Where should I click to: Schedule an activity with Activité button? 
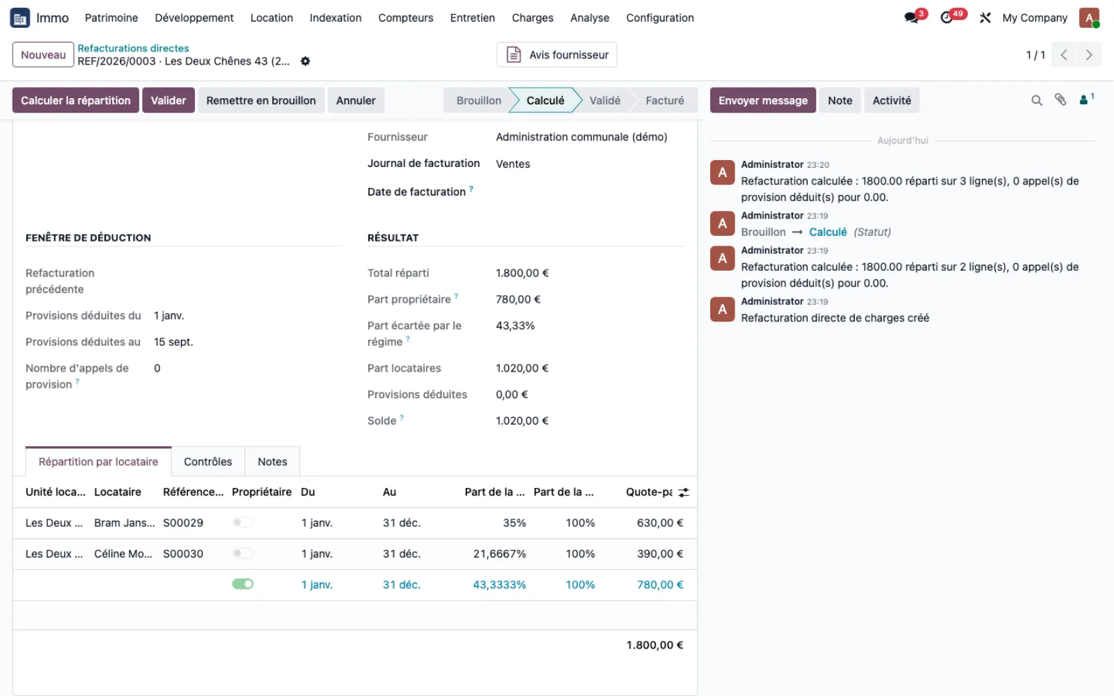click(x=892, y=100)
